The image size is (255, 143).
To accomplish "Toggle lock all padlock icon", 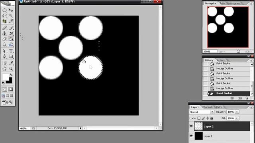I will tap(212, 118).
